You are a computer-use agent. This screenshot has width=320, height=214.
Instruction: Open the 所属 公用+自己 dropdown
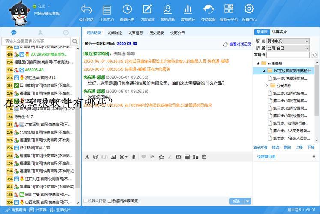(288, 48)
